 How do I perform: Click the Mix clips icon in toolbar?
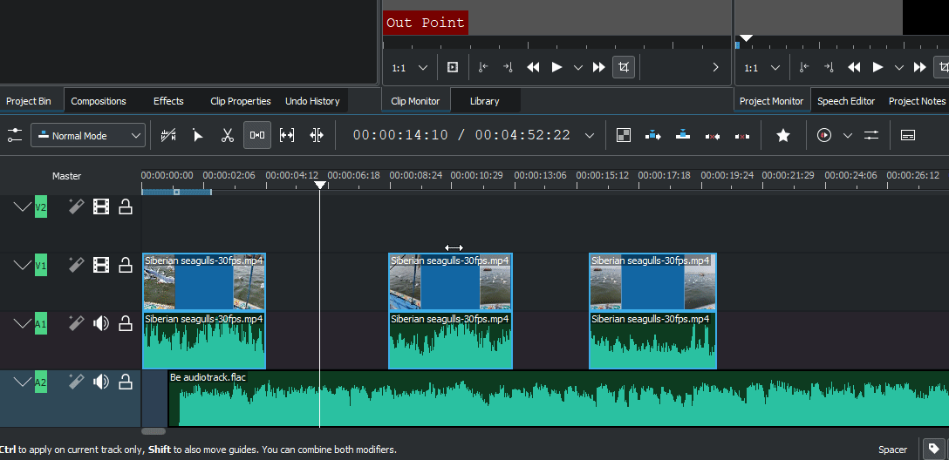point(623,135)
